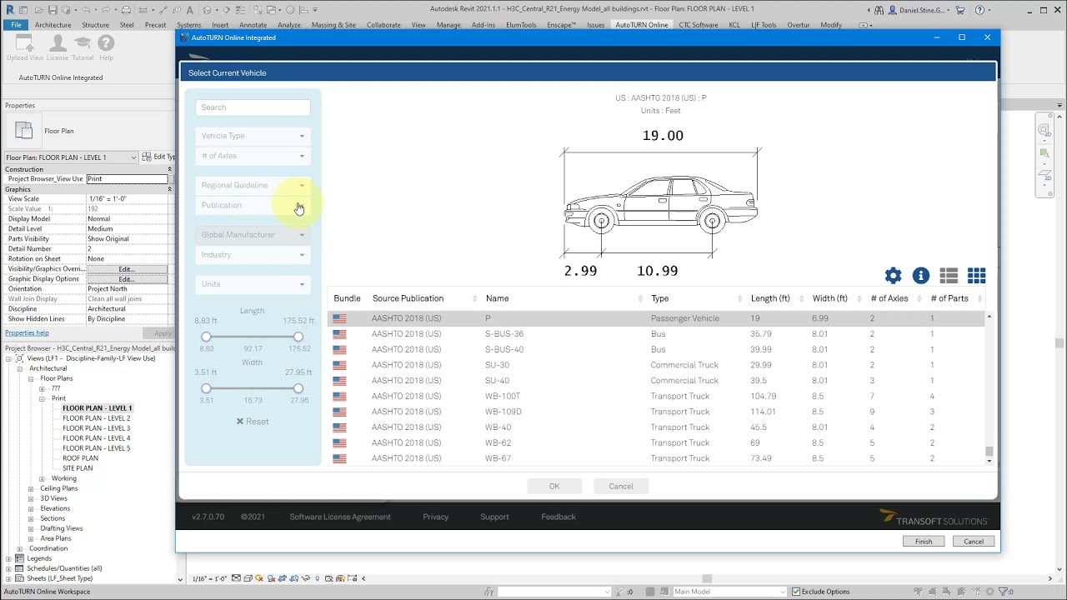The height and width of the screenshot is (600, 1067).
Task: Click the Schedules/Quantities table icon
Action: tap(21, 568)
